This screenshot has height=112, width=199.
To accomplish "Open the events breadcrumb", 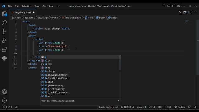I will tap(55, 18).
